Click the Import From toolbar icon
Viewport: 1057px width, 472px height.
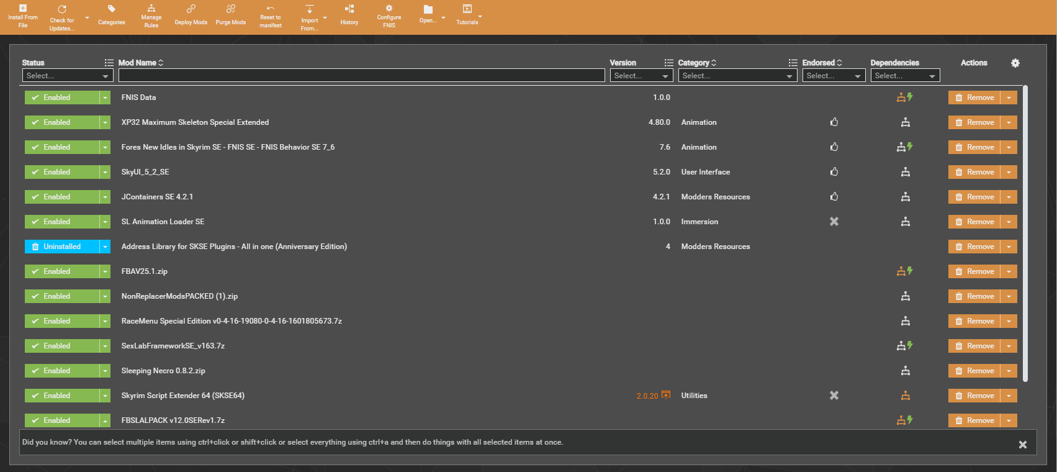click(310, 9)
